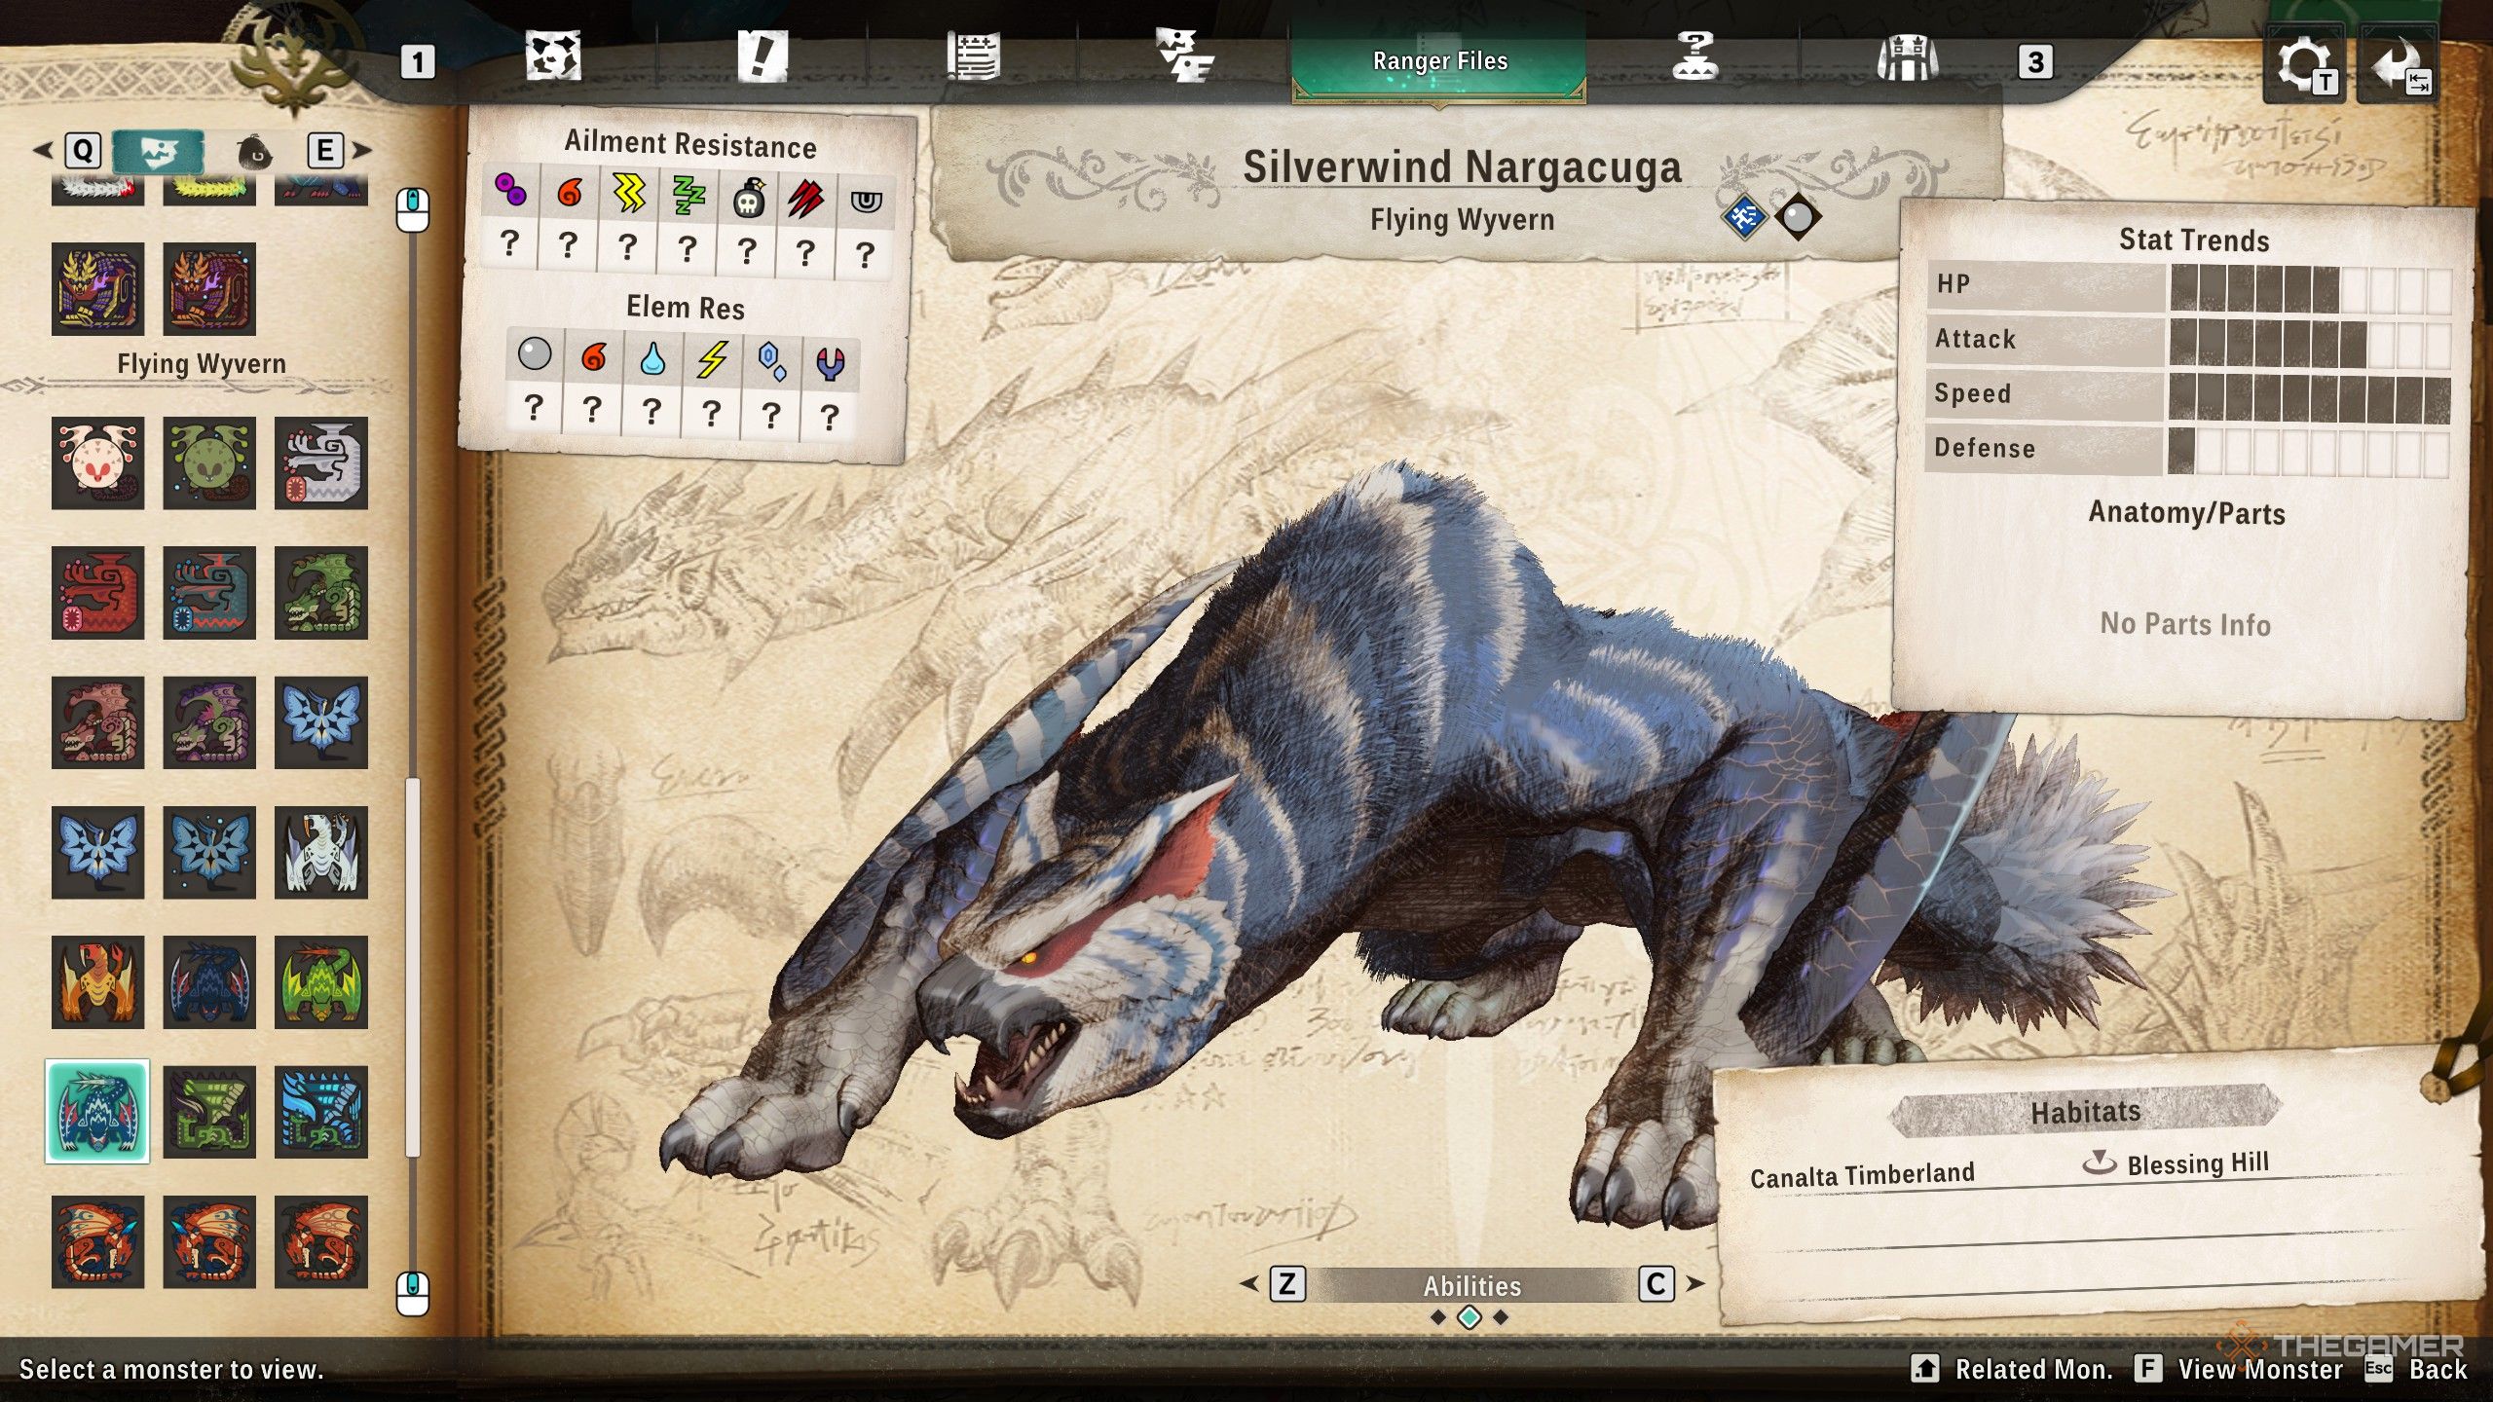This screenshot has height=1402, width=2493.
Task: Go to numbered tab 3
Action: point(2035,62)
